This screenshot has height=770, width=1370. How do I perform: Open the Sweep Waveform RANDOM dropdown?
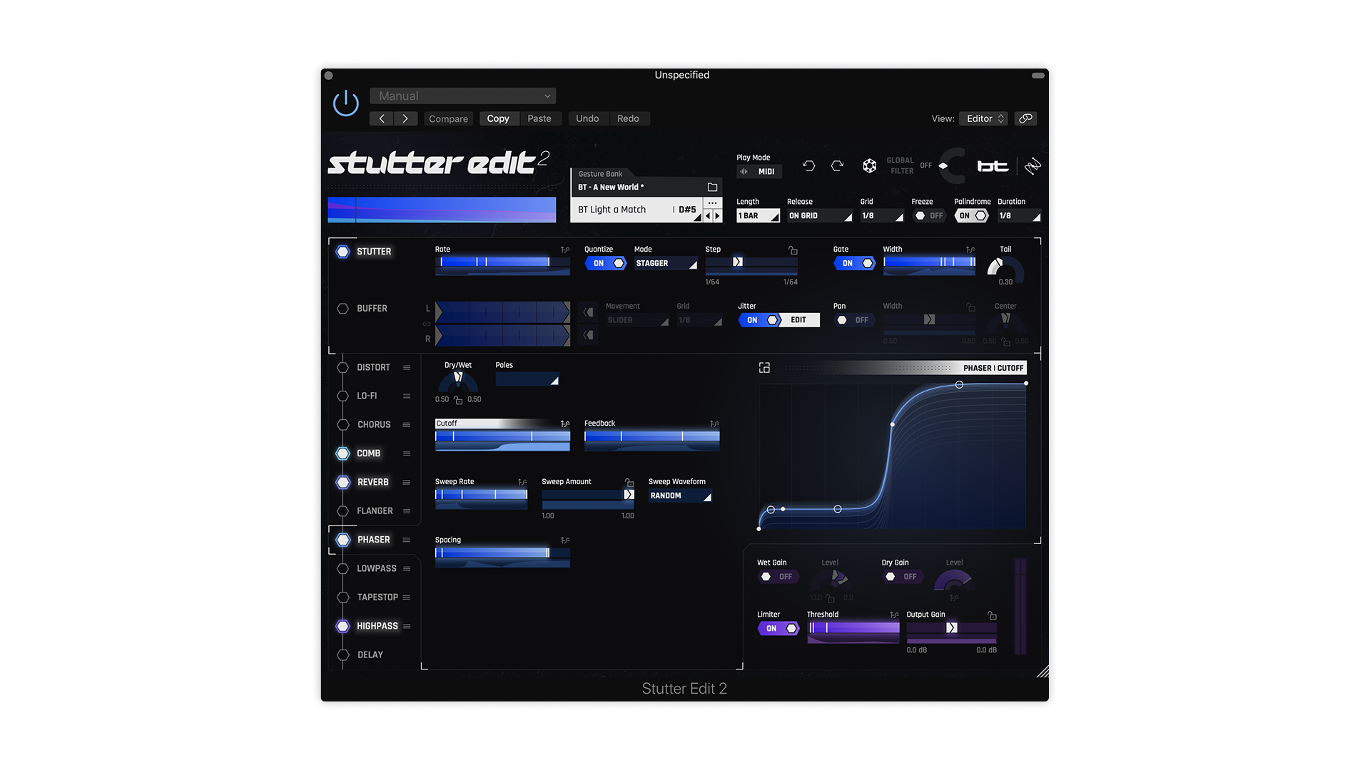680,496
